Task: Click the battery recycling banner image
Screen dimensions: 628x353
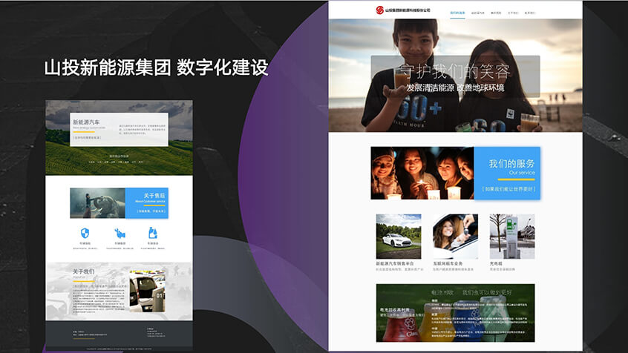Action: coord(454,312)
